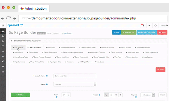The width and height of the screenshot is (169, 105).
Task: Click green Add Row button
Action: tap(20, 95)
